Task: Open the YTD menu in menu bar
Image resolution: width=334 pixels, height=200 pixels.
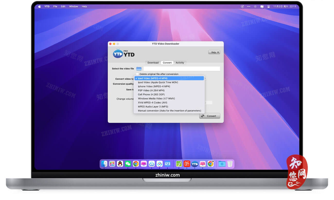Action: coord(47,6)
